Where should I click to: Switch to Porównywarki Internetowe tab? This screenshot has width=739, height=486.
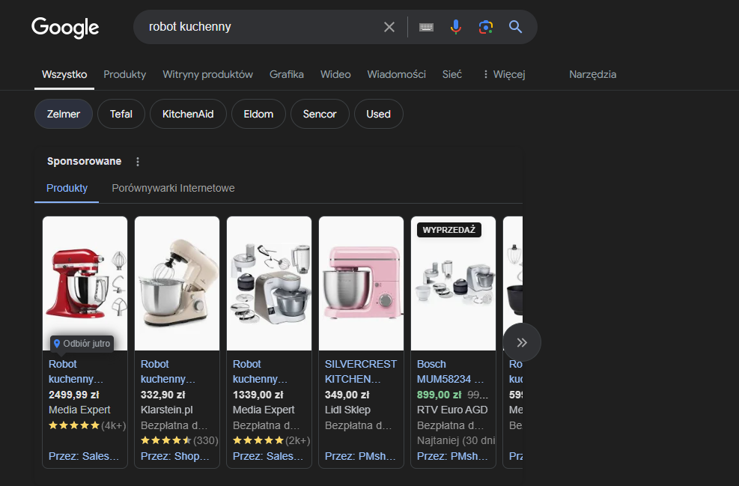(x=173, y=188)
